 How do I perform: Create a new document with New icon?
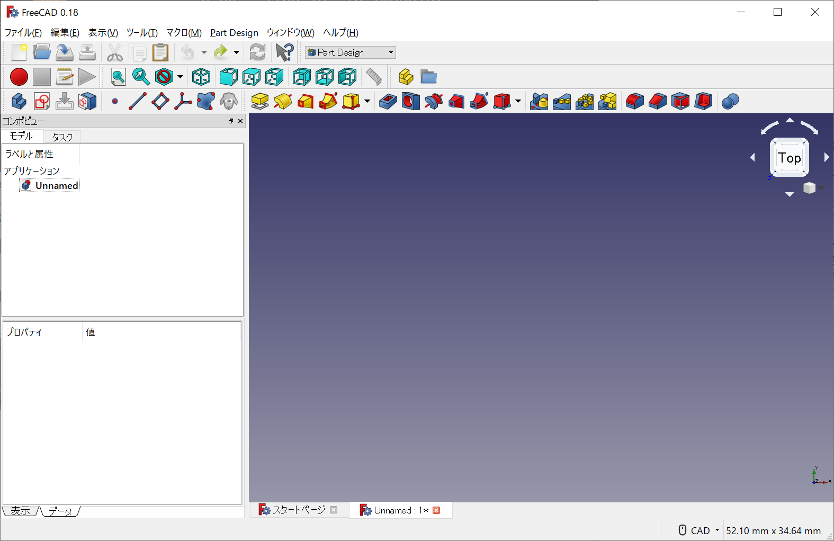[19, 52]
